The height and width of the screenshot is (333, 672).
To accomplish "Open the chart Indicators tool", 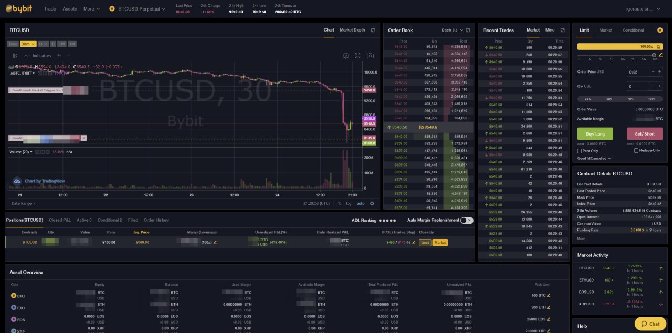I will 37,56.
